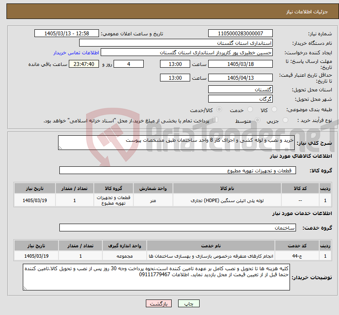Click the گروه کالا column header in goods table
The image size is (339, 315).
pyautogui.click(x=114, y=188)
